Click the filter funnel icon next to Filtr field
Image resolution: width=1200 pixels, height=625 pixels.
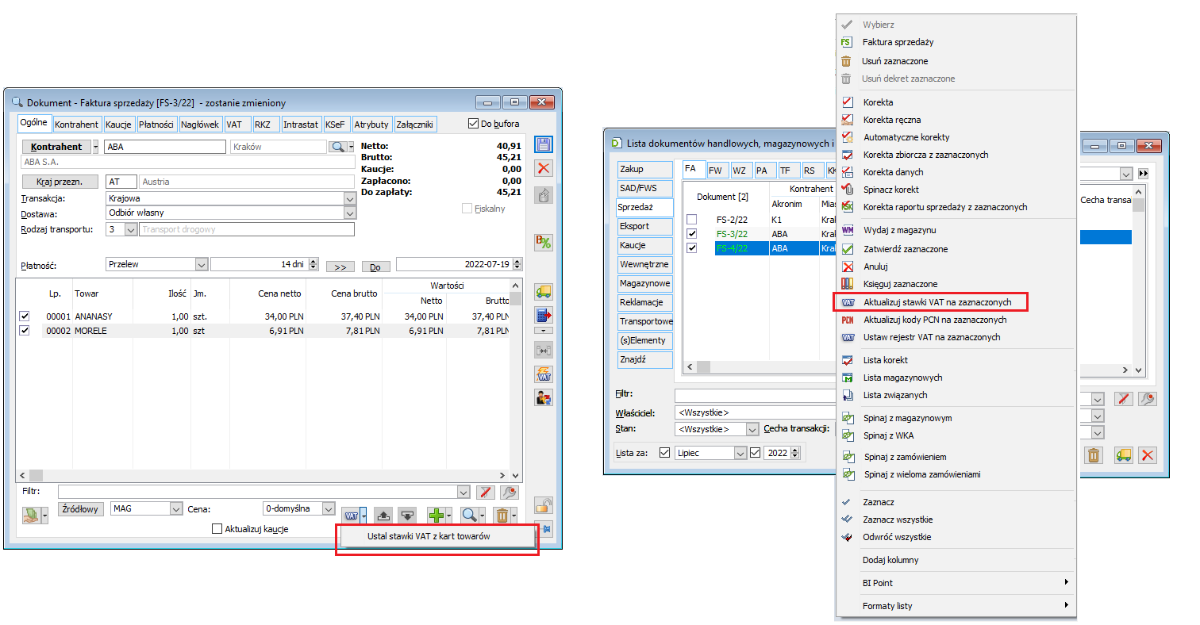(x=487, y=492)
